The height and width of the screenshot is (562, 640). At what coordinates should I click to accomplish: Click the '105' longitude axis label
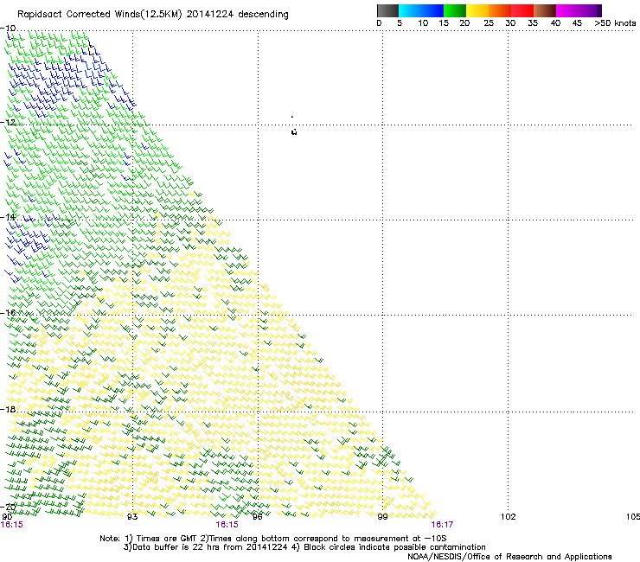[x=633, y=517]
